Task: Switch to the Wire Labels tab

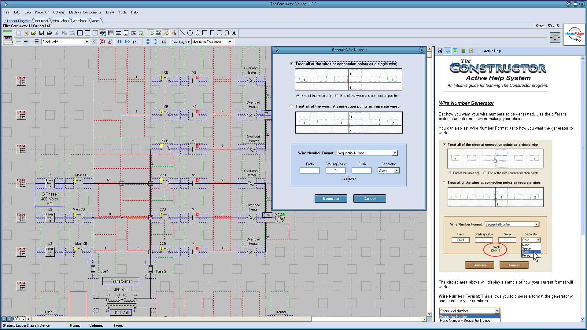Action: coord(60,20)
